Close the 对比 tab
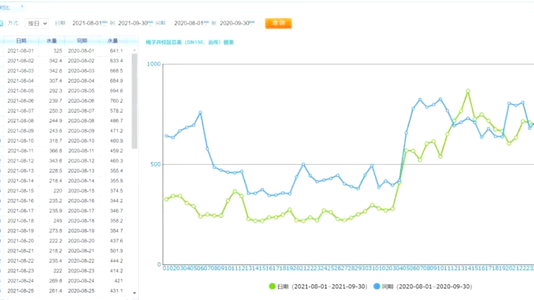534x300 pixels. click(x=22, y=7)
